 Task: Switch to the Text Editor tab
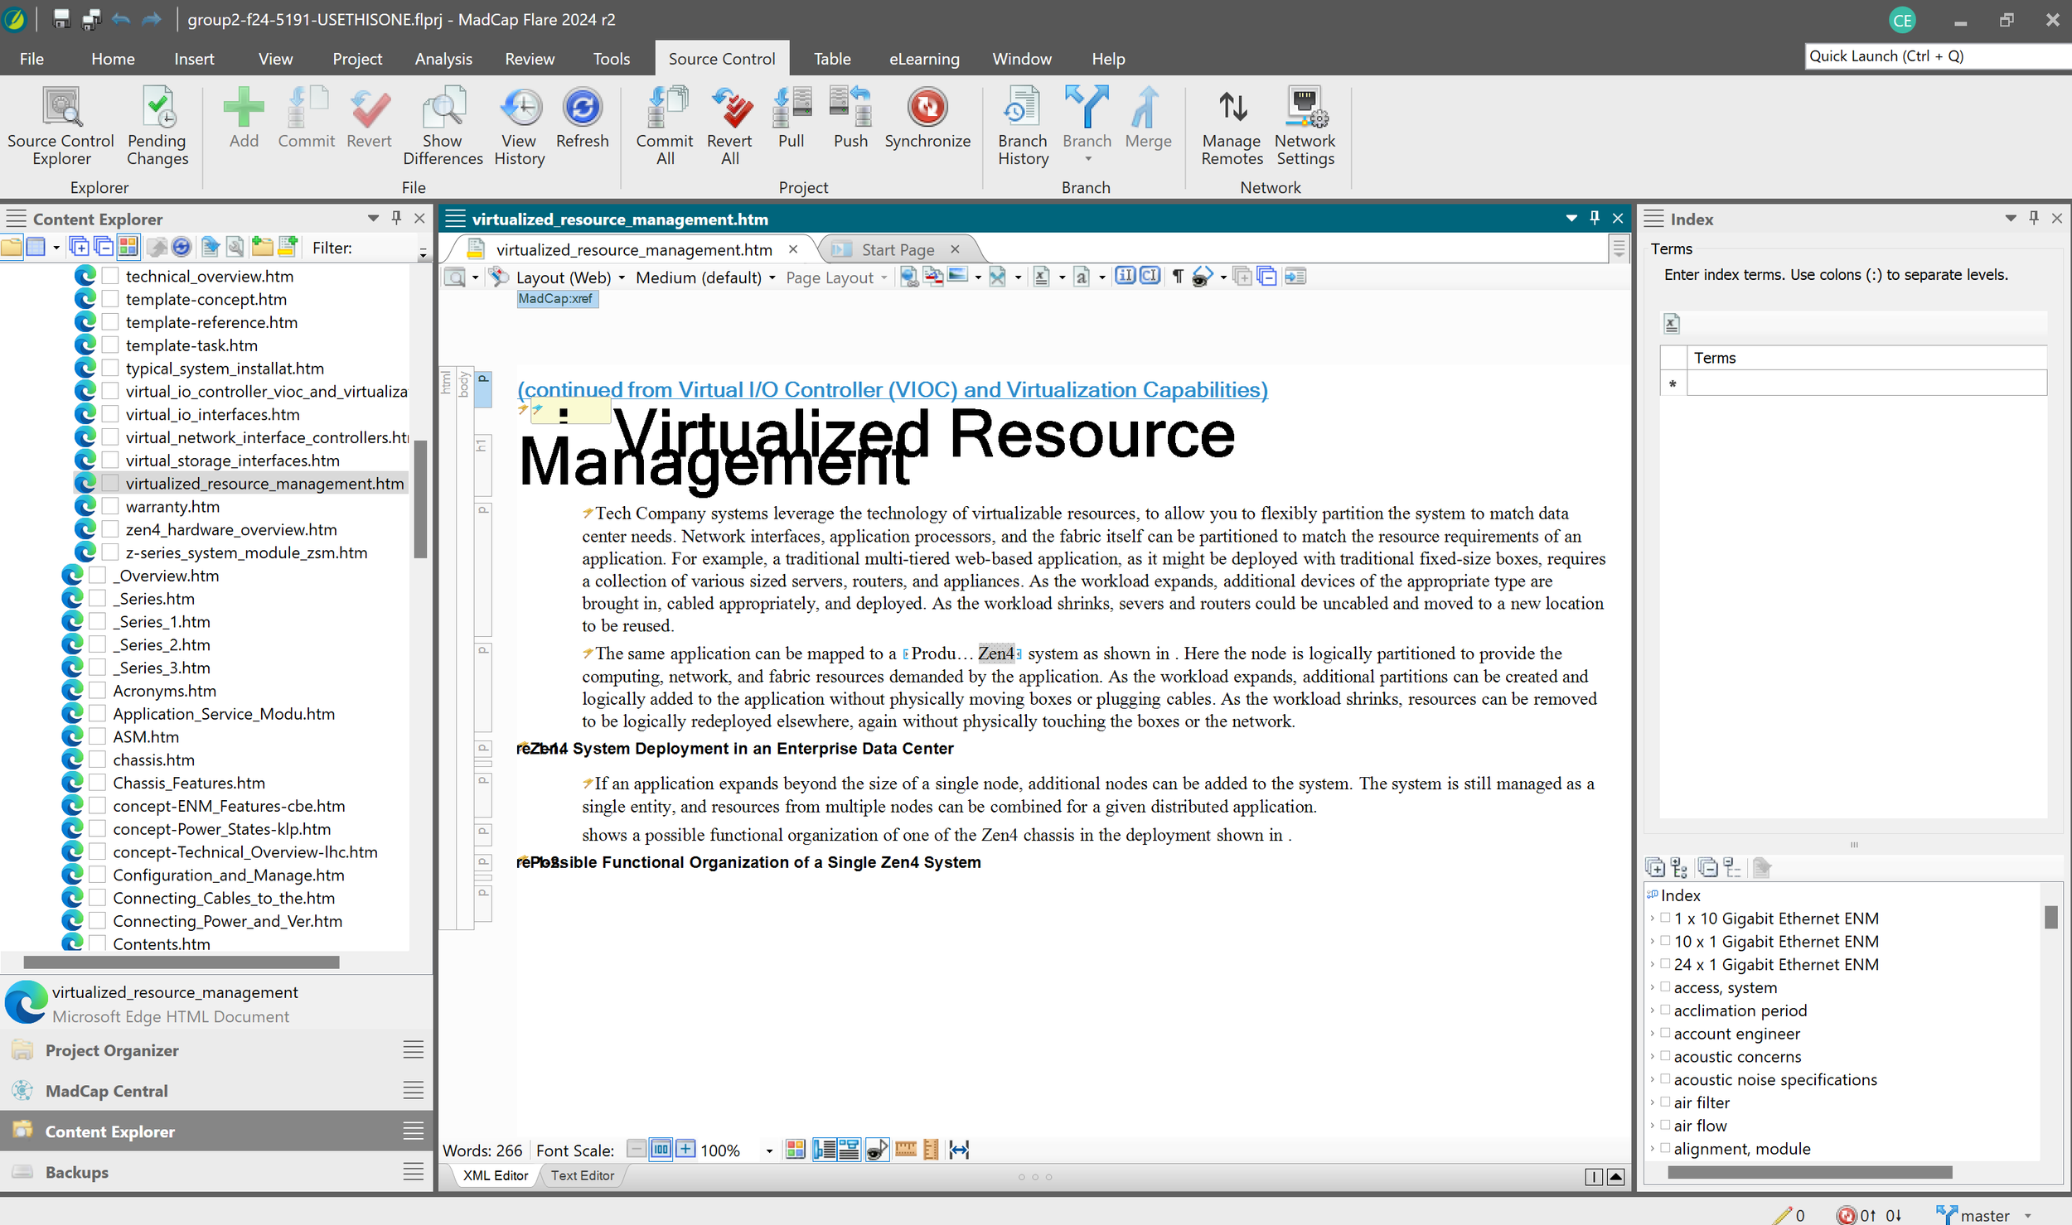click(582, 1175)
